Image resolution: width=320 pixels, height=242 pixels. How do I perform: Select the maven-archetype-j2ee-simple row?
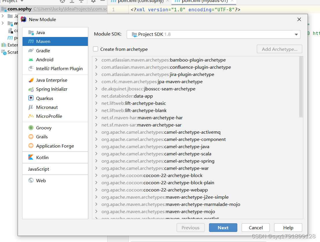196,197
